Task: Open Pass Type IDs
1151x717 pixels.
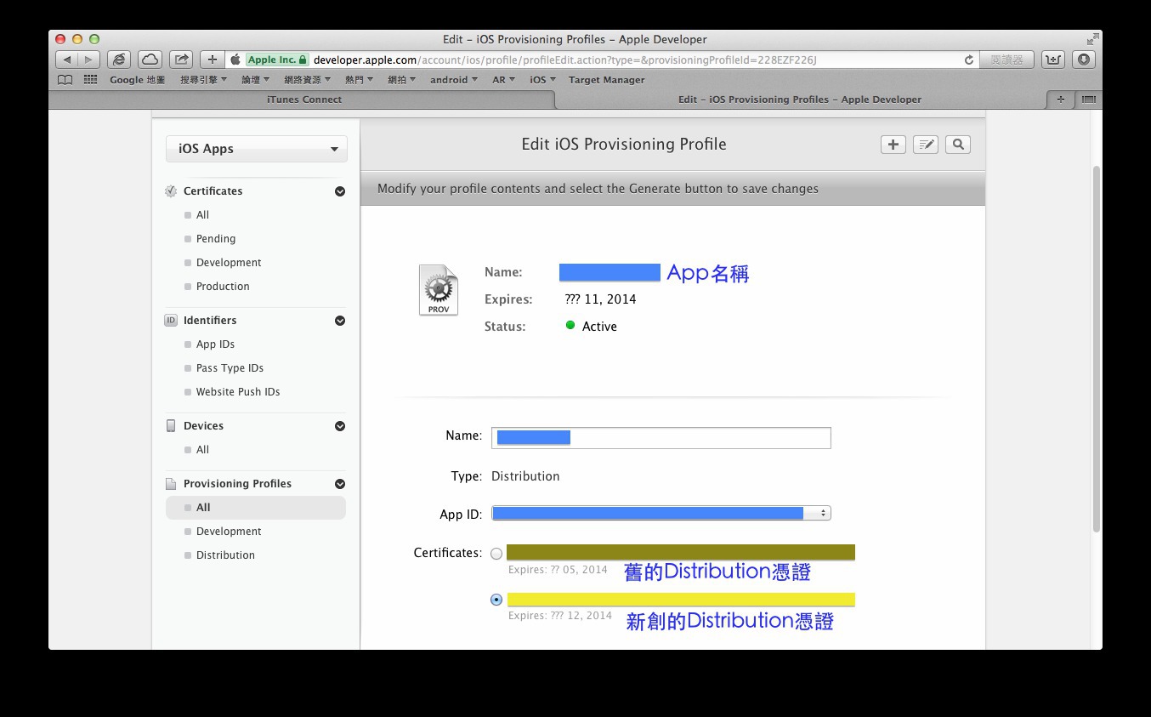Action: (x=230, y=368)
